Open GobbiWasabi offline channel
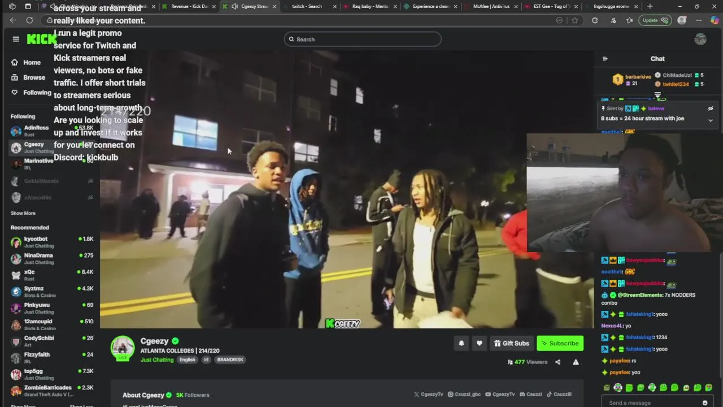This screenshot has width=723, height=407. (x=52, y=181)
